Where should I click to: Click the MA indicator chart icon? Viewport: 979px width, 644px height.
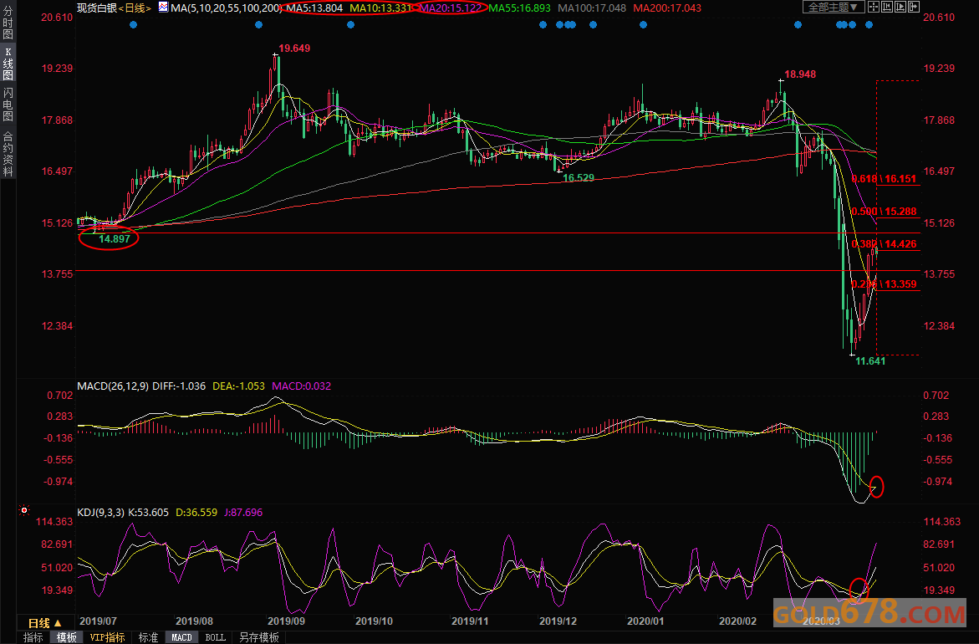click(x=163, y=8)
